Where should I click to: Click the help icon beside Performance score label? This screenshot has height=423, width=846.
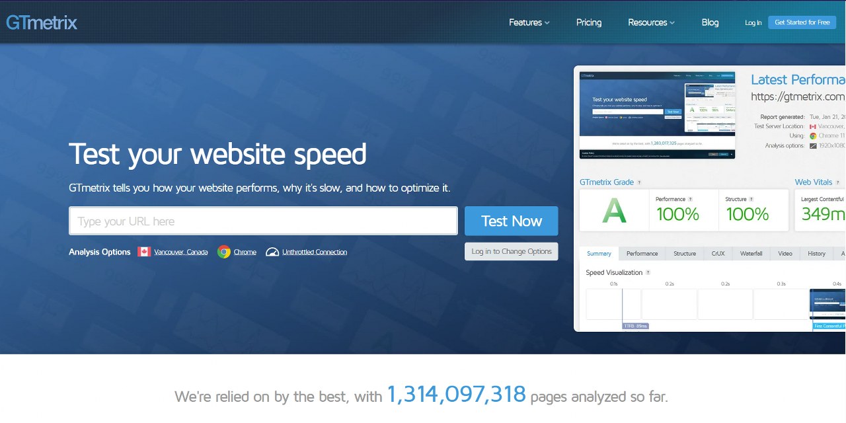click(691, 199)
